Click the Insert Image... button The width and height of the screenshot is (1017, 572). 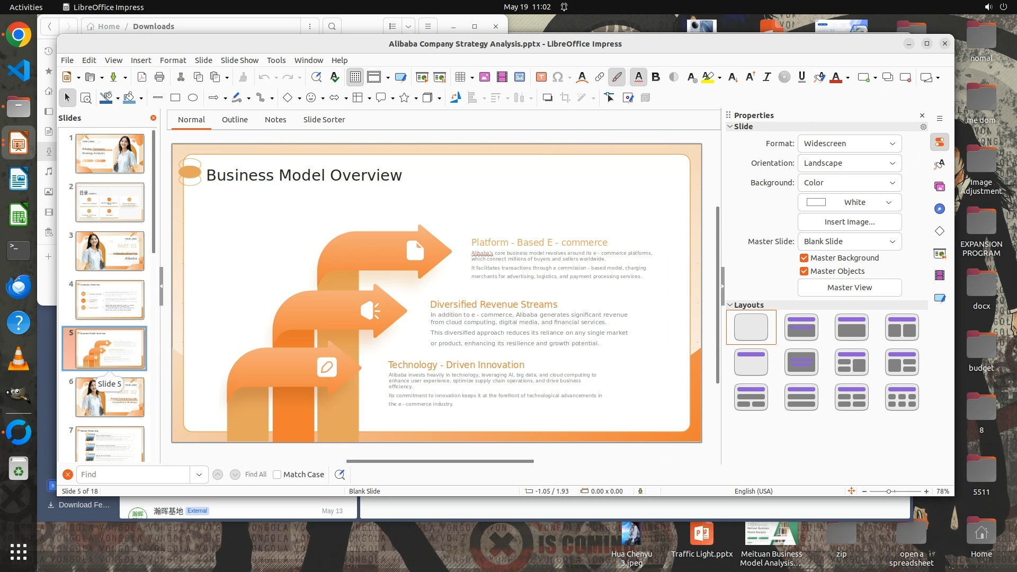click(849, 222)
